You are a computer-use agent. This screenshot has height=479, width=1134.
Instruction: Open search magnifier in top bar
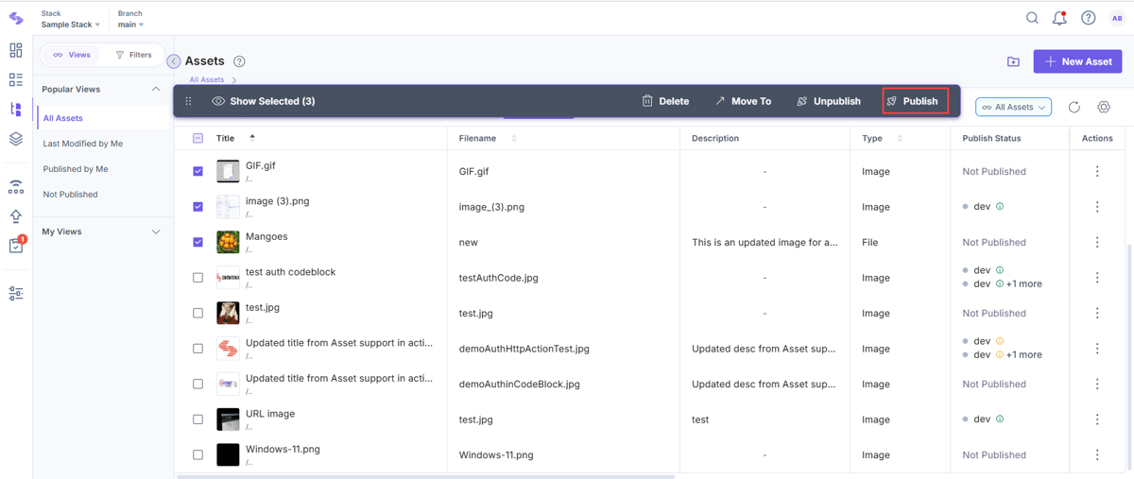(x=1032, y=18)
